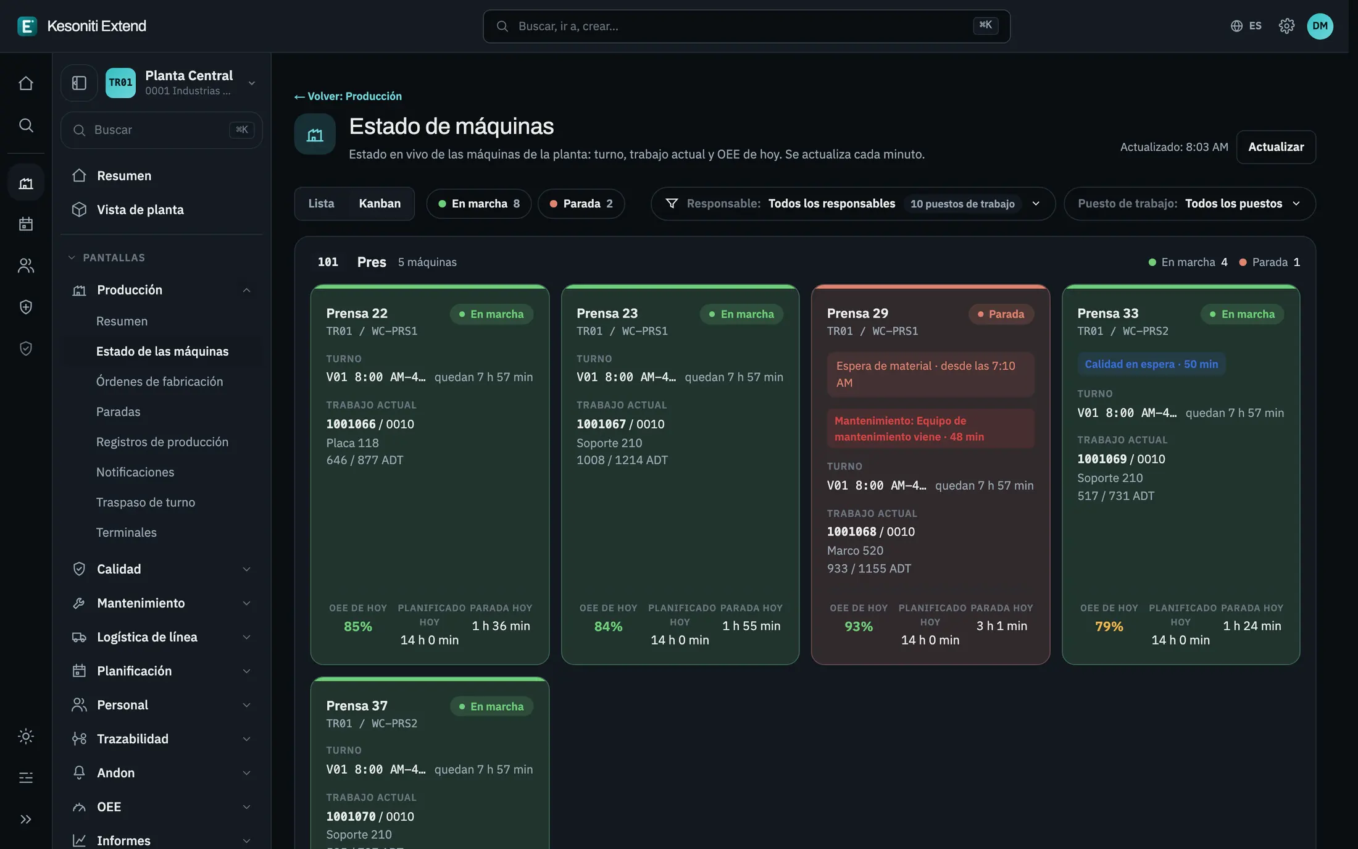Click the Actualizar button
This screenshot has width=1358, height=849.
tap(1276, 147)
